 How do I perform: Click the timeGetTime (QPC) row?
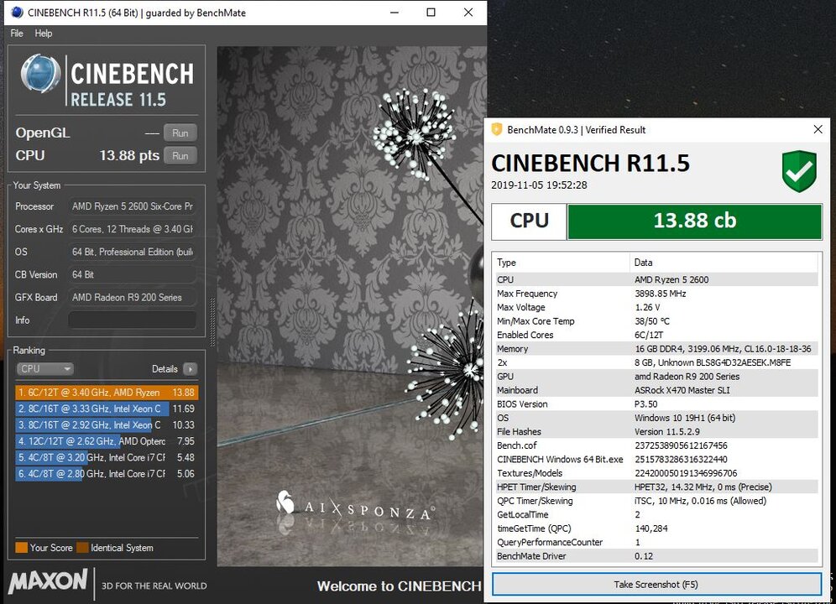pyautogui.click(x=656, y=528)
